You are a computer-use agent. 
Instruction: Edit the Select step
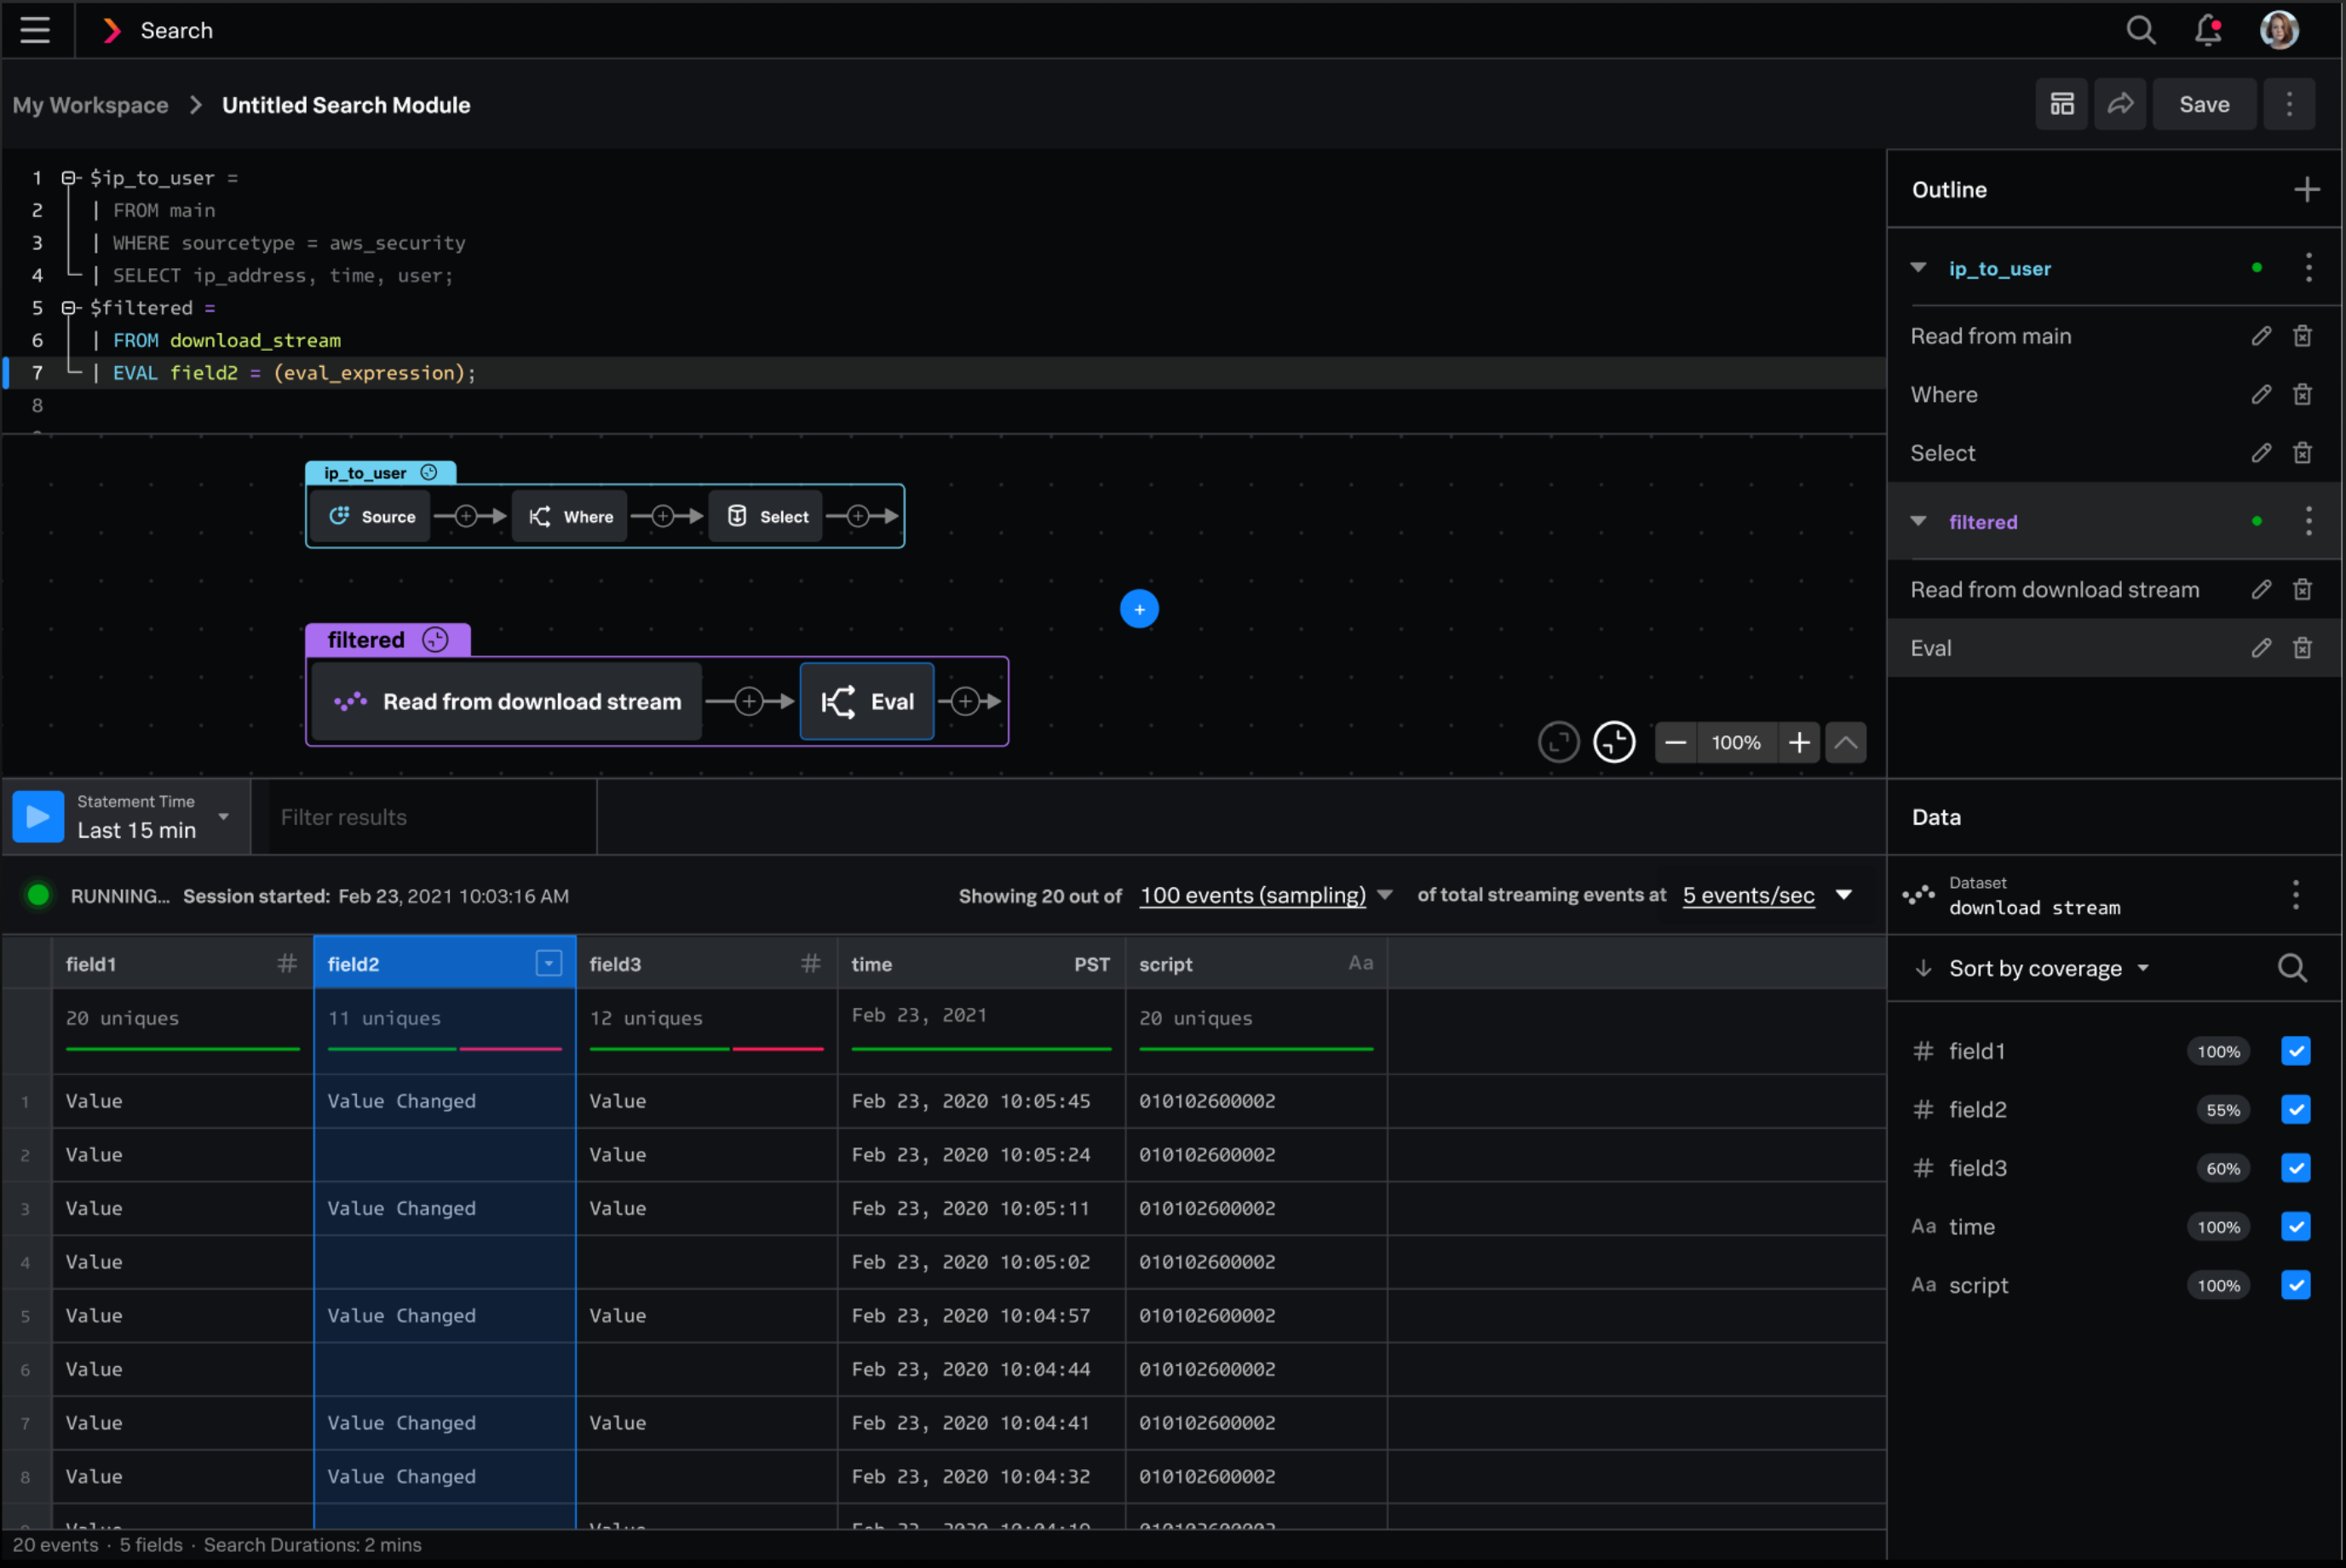click(2261, 453)
